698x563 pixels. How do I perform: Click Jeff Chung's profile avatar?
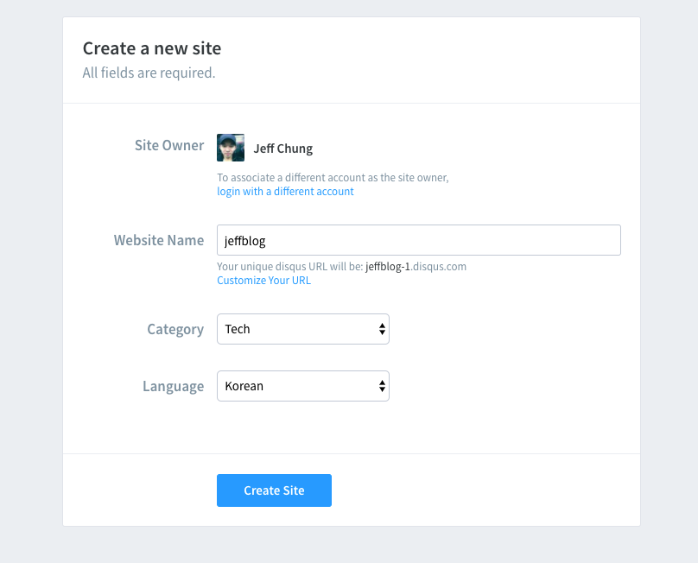[x=231, y=148]
